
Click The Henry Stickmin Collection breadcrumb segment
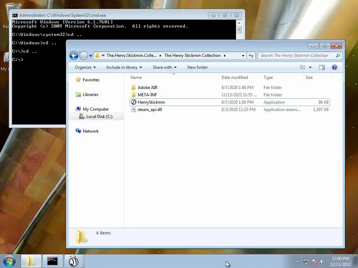tap(193, 55)
